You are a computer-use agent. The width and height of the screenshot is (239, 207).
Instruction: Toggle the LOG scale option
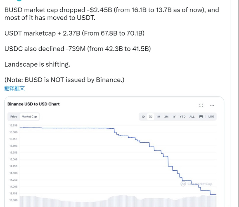point(211,117)
